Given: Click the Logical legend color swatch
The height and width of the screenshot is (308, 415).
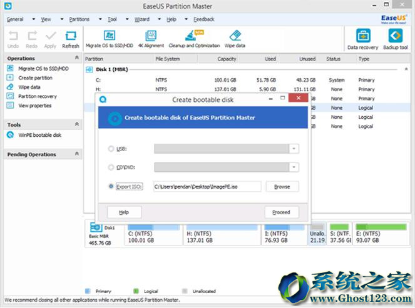Looking at the screenshot, I should point(136,291).
